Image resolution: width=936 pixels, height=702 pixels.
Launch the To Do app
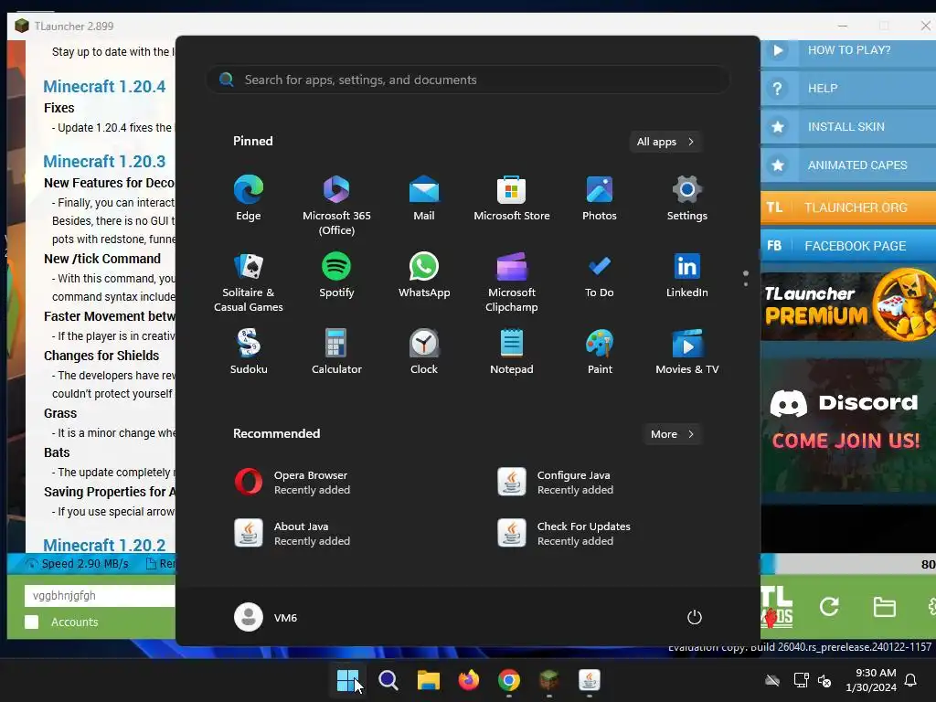click(600, 275)
